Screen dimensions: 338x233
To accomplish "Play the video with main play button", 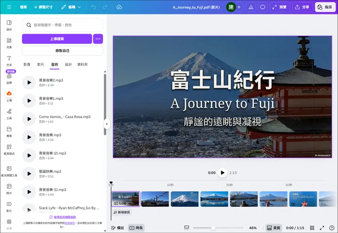I will [x=222, y=172].
